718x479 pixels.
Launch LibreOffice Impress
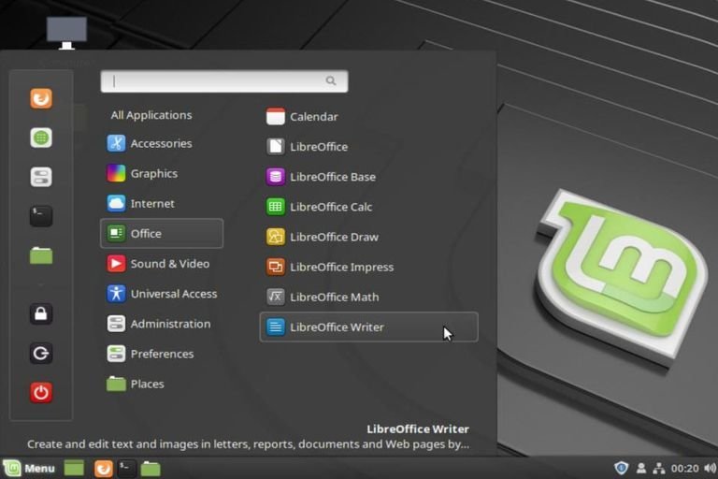click(368, 267)
